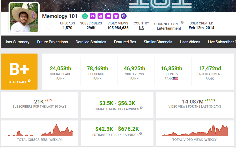Click help icon beside Channel Type
The image size is (236, 148).
182,22
